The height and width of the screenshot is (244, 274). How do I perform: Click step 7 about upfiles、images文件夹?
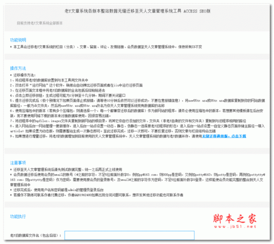[x=128, y=121]
